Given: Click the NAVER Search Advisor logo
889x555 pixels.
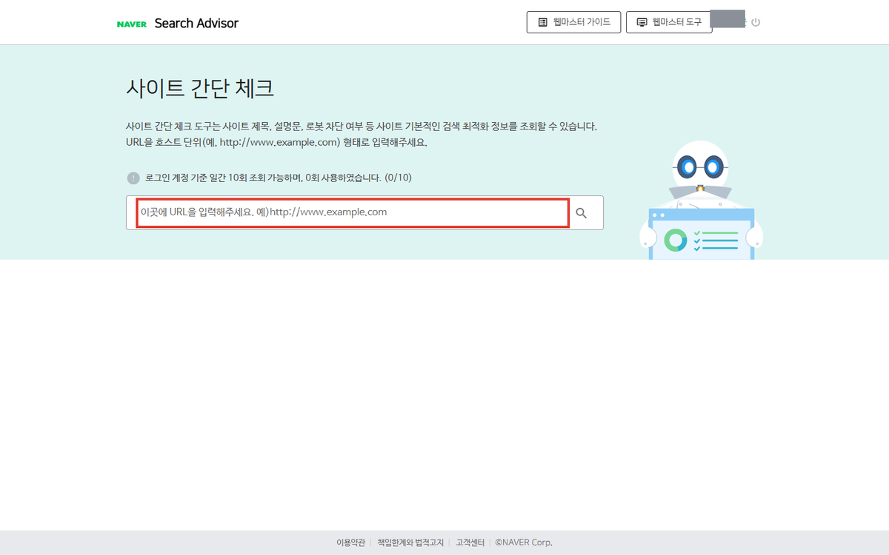Looking at the screenshot, I should (x=178, y=23).
